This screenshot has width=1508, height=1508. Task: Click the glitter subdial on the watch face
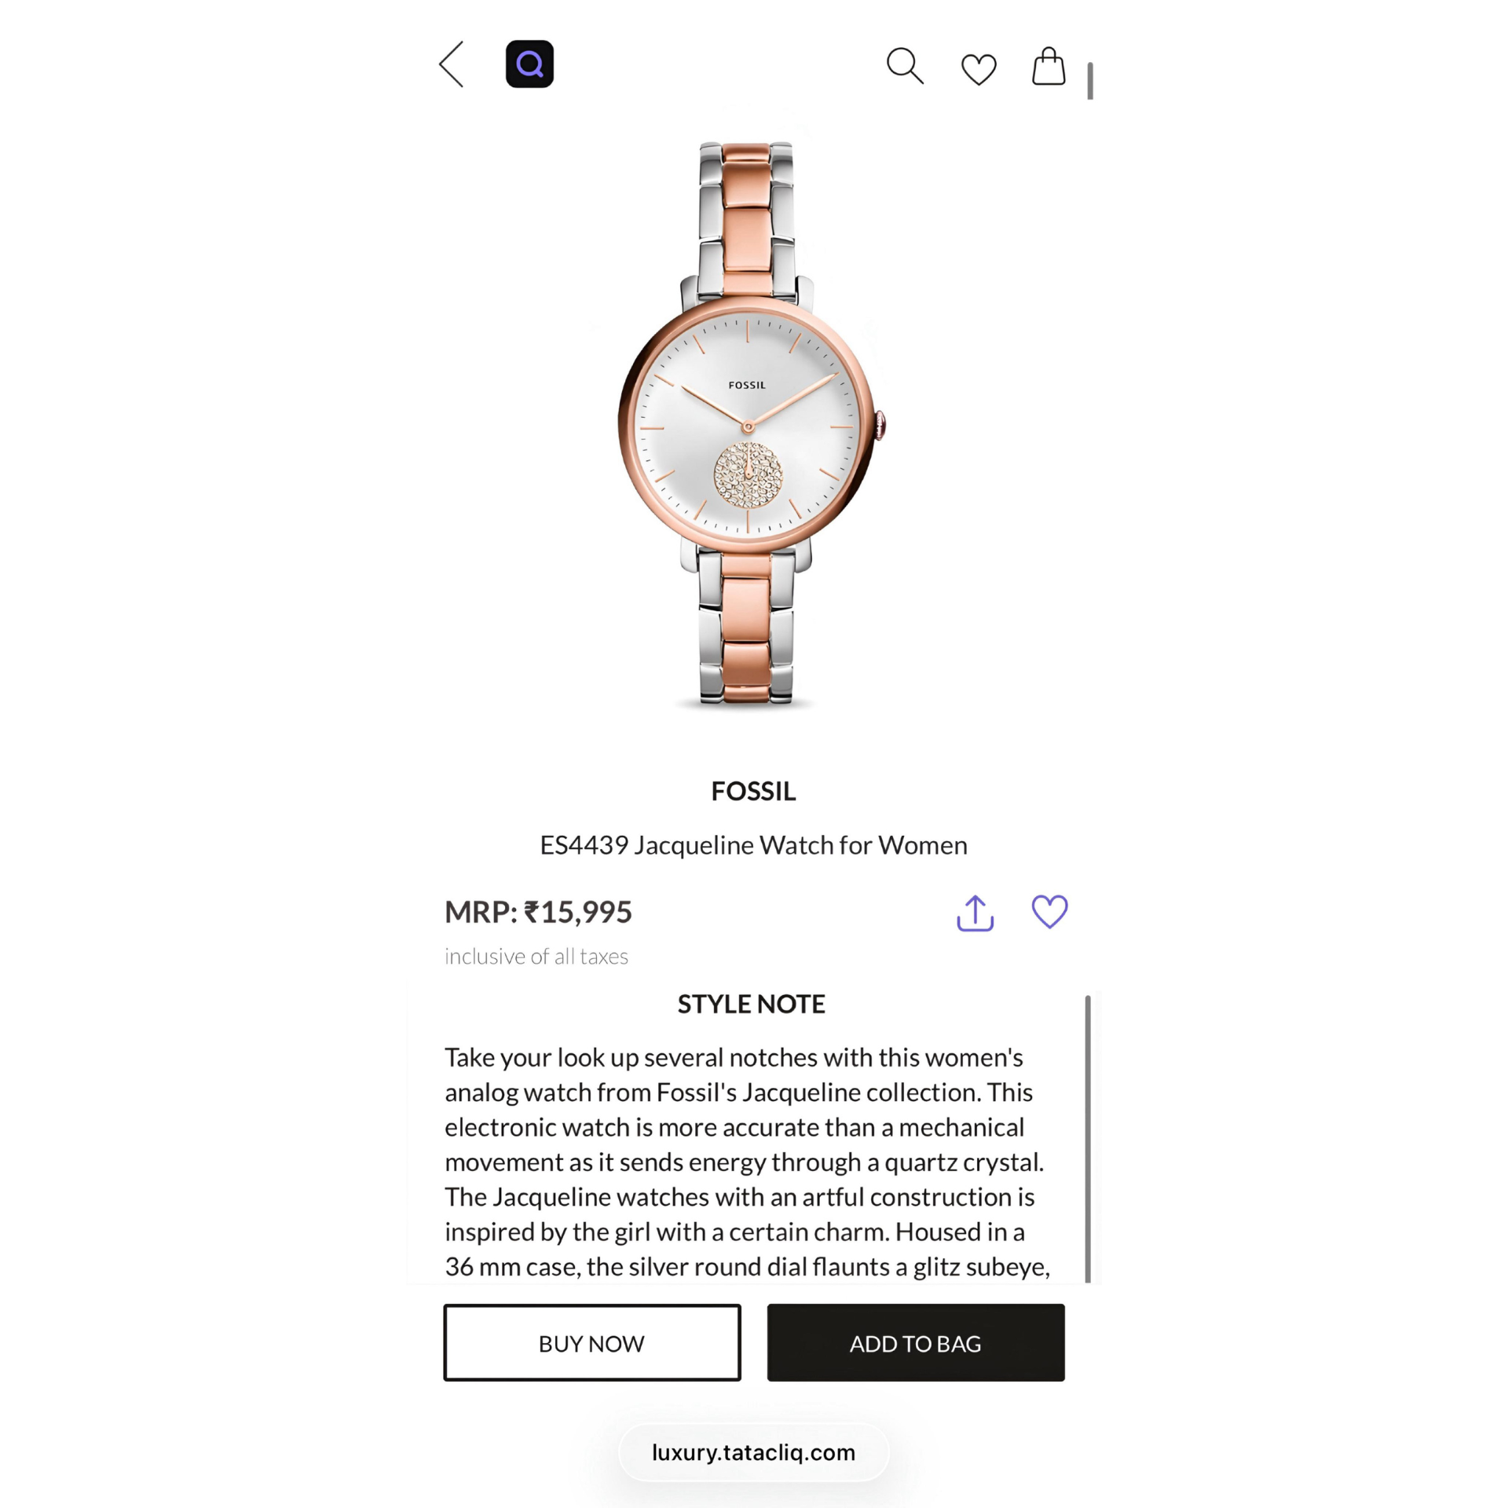[x=748, y=474]
